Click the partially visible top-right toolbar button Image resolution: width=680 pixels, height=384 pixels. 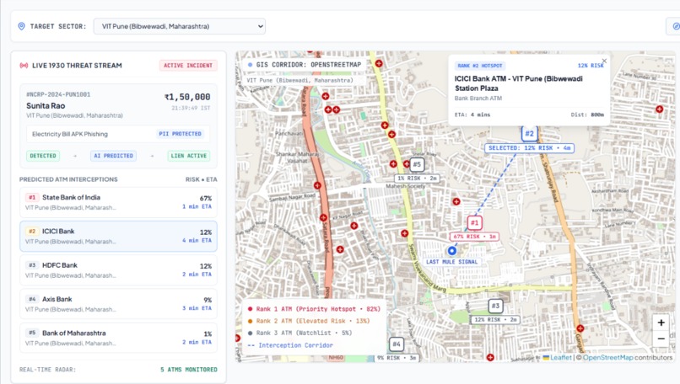(x=673, y=26)
